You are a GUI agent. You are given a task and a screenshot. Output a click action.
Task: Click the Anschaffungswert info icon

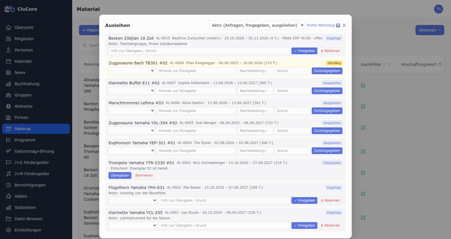[x=440, y=64]
